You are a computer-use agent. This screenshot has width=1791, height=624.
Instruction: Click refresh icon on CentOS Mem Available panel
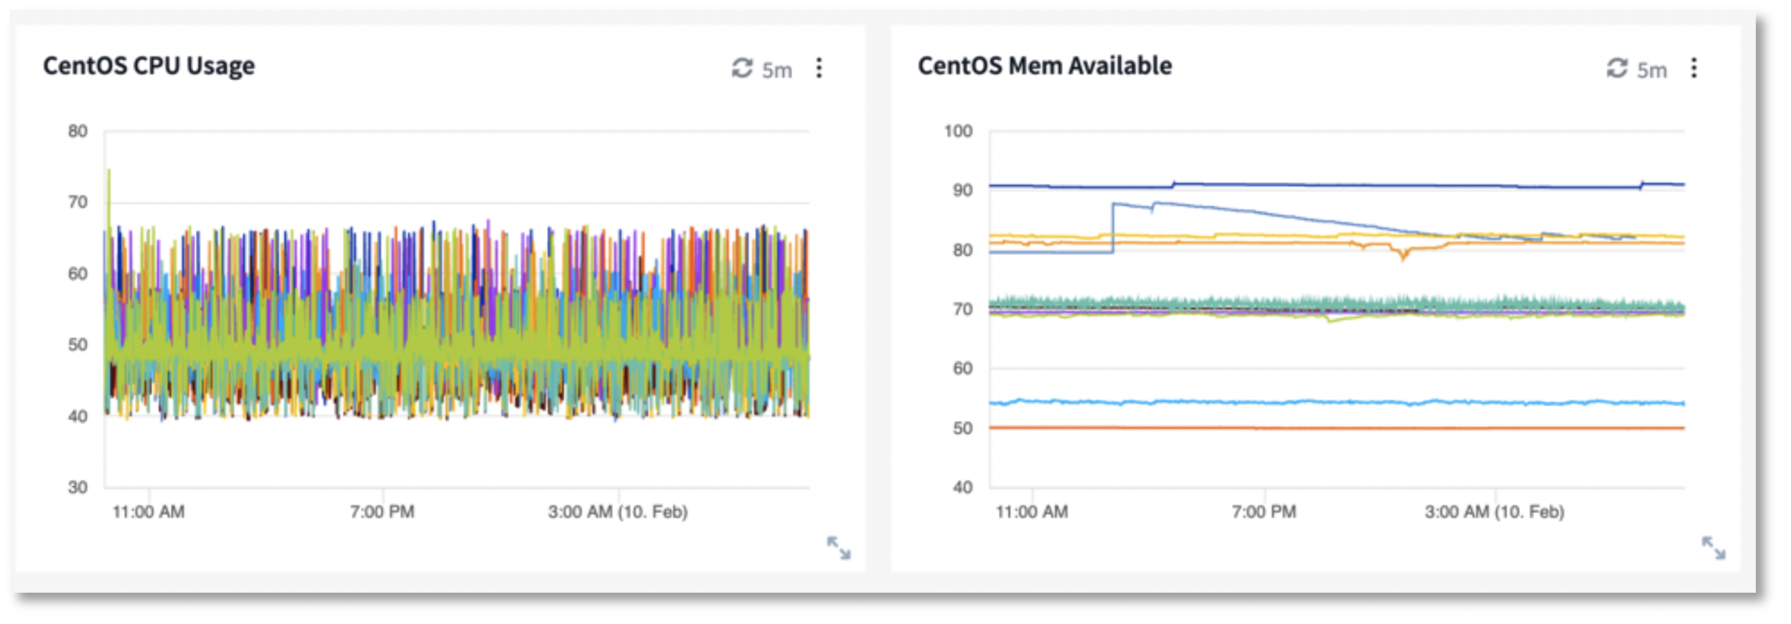click(x=1617, y=69)
